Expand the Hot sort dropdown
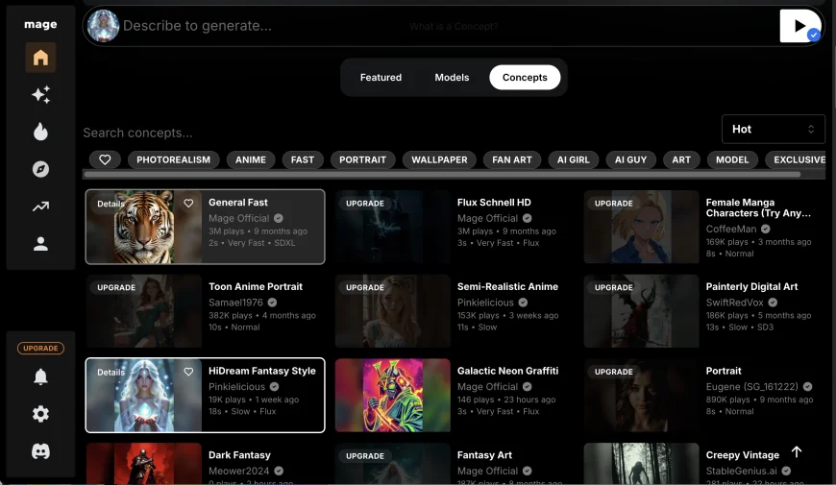Image resolution: width=836 pixels, height=485 pixels. 773,129
